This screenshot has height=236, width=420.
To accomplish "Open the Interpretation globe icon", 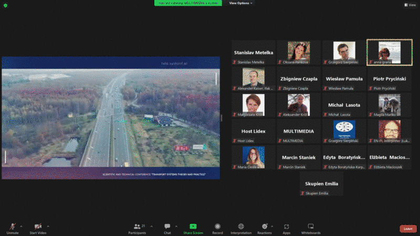I will (241, 227).
